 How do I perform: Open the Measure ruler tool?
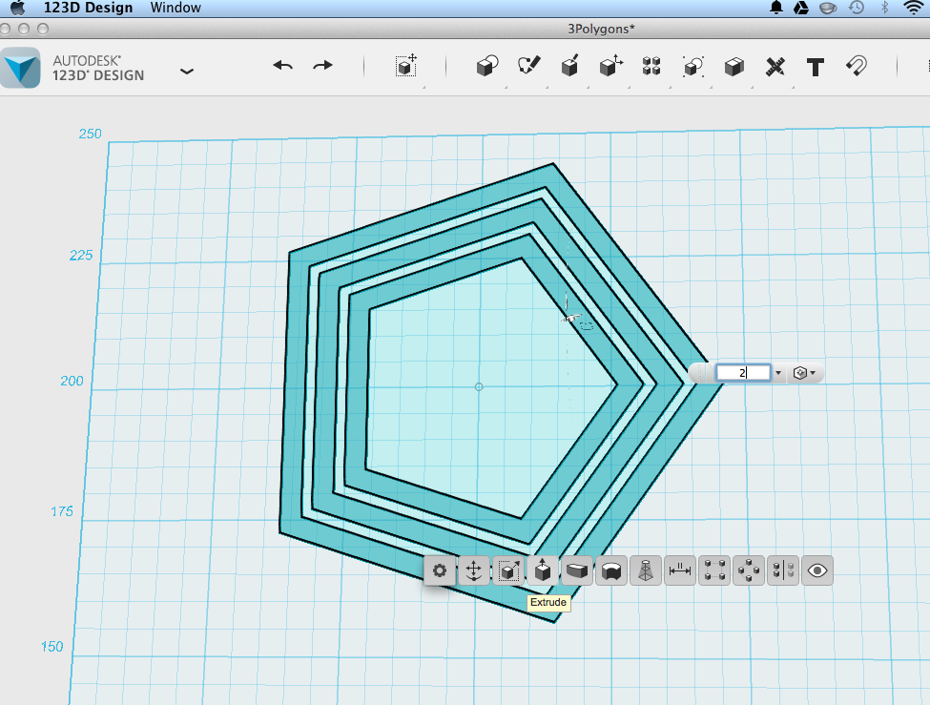click(x=775, y=67)
